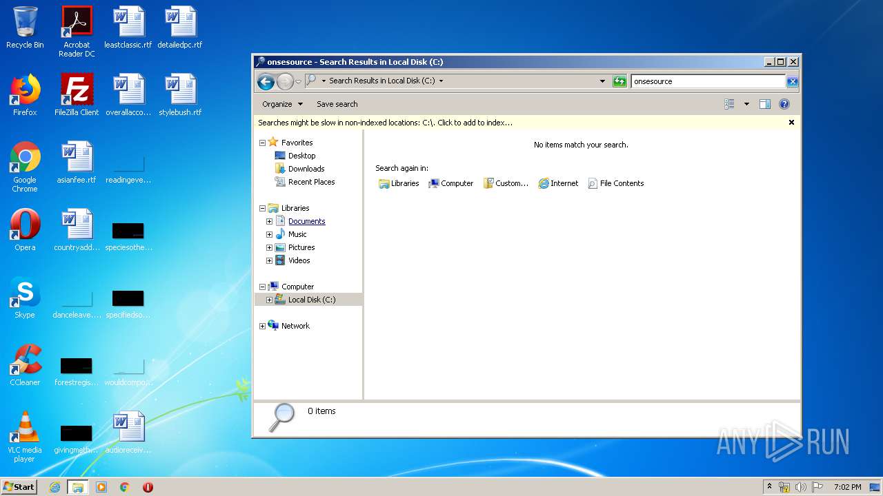
Task: Search again in File Contents
Action: click(615, 183)
